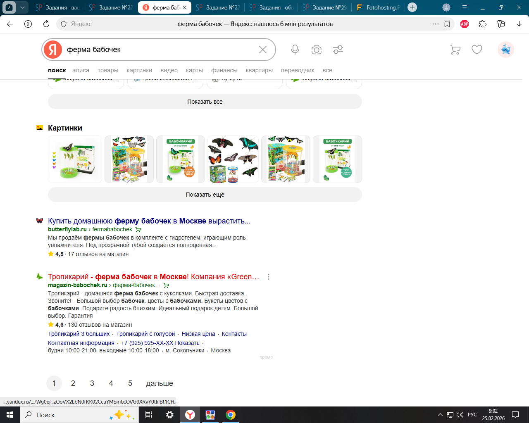
Task: Click the 'Показать все' button
Action: coord(205,102)
